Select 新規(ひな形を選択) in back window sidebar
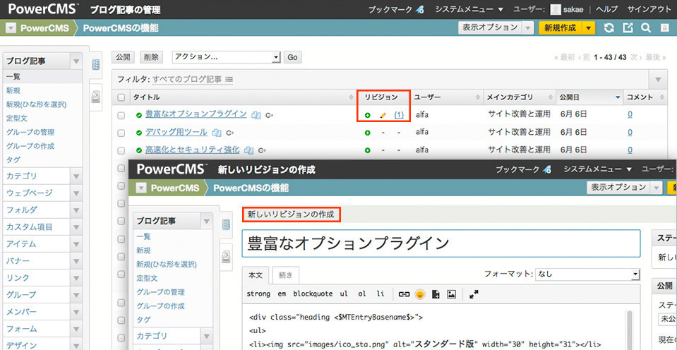Viewport: 677px width, 350px height. coord(36,104)
